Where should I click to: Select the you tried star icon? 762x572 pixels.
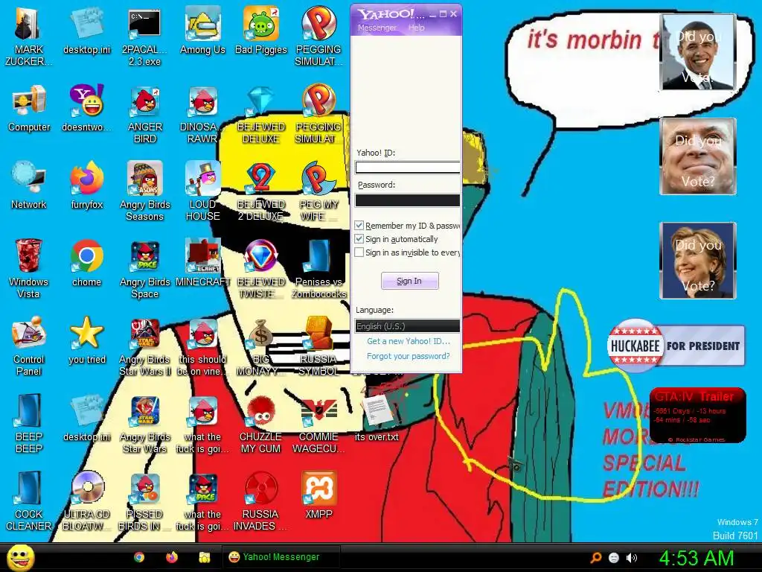click(x=87, y=340)
